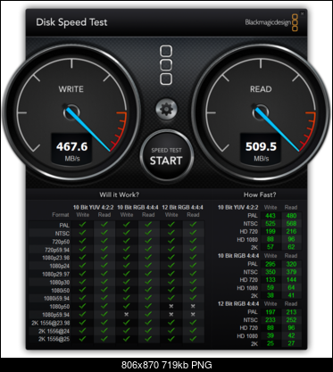Screen dimensions: 333x372
Task: Open settings with the gear icon
Action: 167,110
